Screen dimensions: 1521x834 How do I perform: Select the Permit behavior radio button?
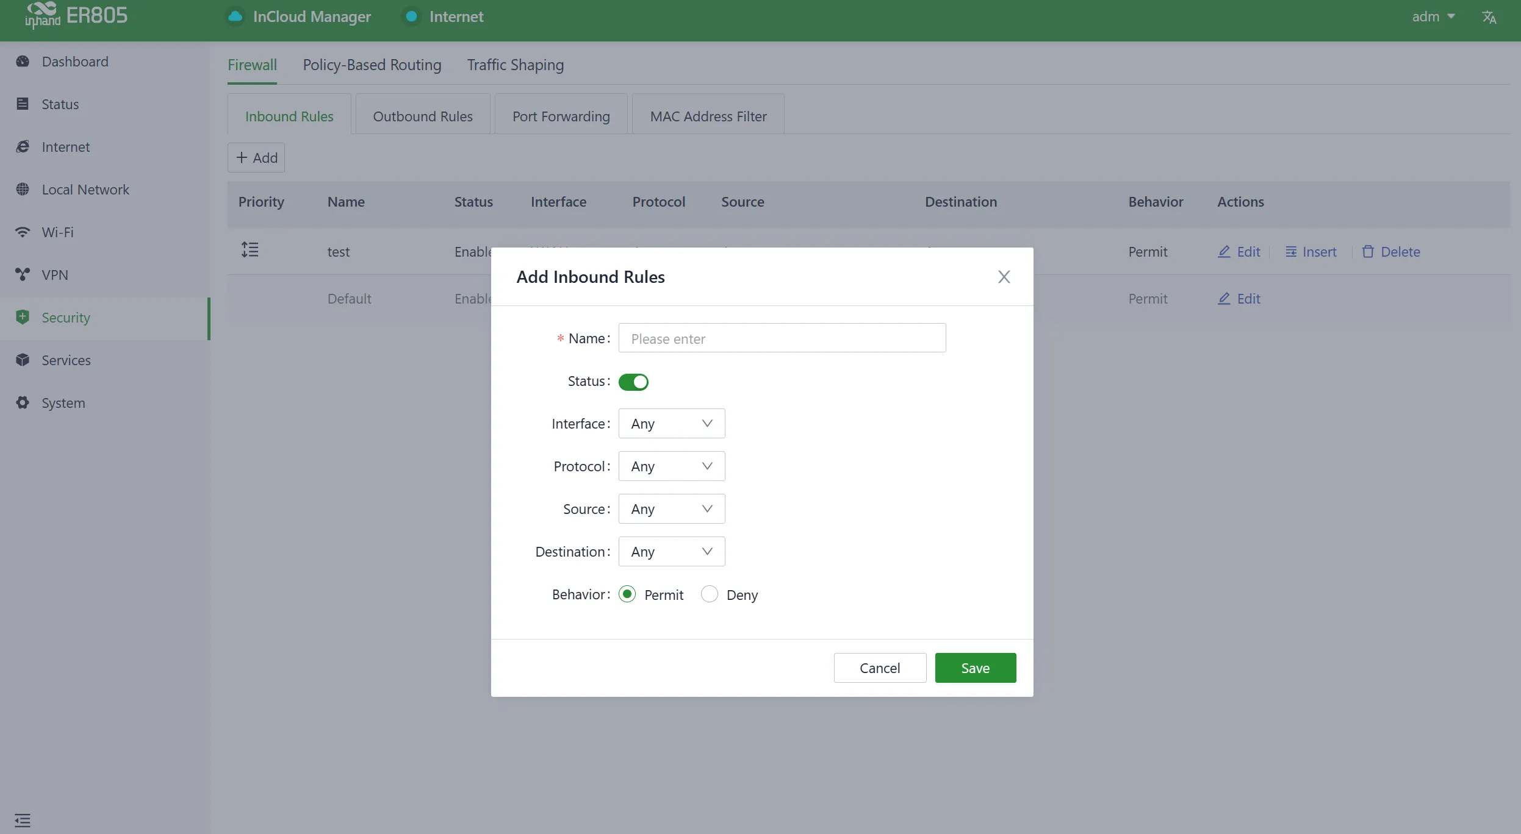[x=627, y=594]
